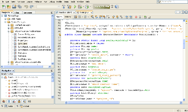Toggle rectangular selection in editor
Screen dimensions: 188x112
click(108, 17)
